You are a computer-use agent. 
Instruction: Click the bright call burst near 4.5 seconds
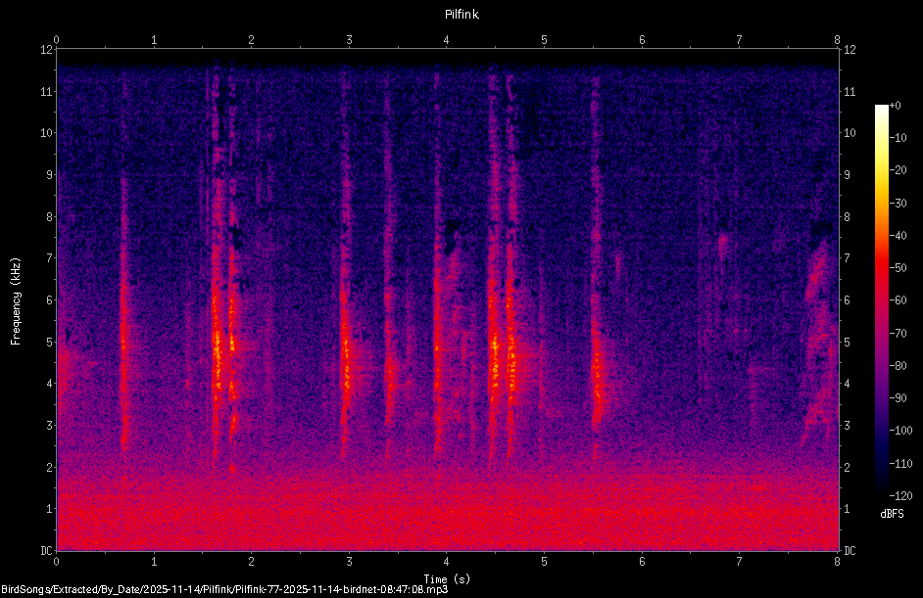(495, 352)
